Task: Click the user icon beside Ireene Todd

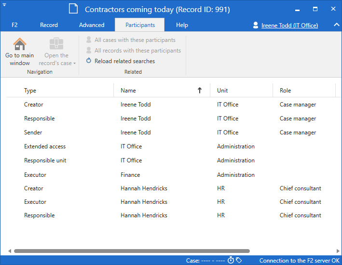Action: click(x=256, y=25)
